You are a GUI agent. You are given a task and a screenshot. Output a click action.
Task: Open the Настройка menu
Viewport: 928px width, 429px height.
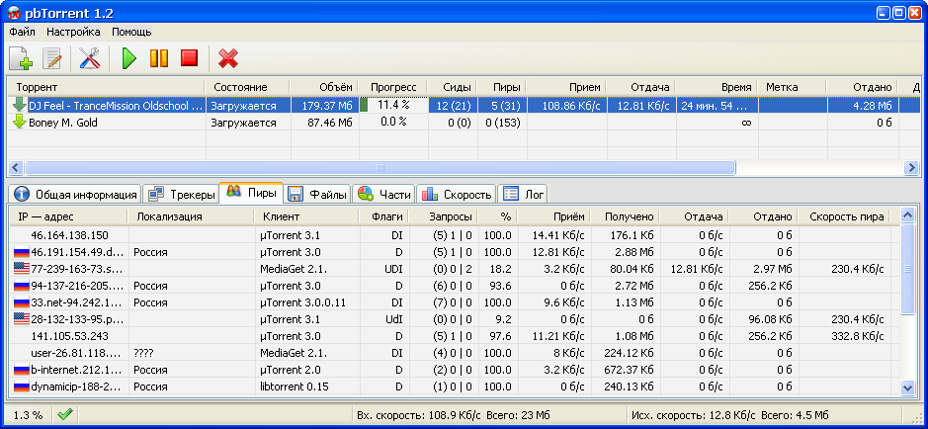tap(73, 32)
